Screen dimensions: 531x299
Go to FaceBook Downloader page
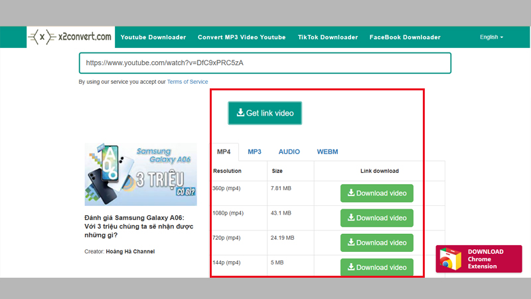(x=405, y=37)
